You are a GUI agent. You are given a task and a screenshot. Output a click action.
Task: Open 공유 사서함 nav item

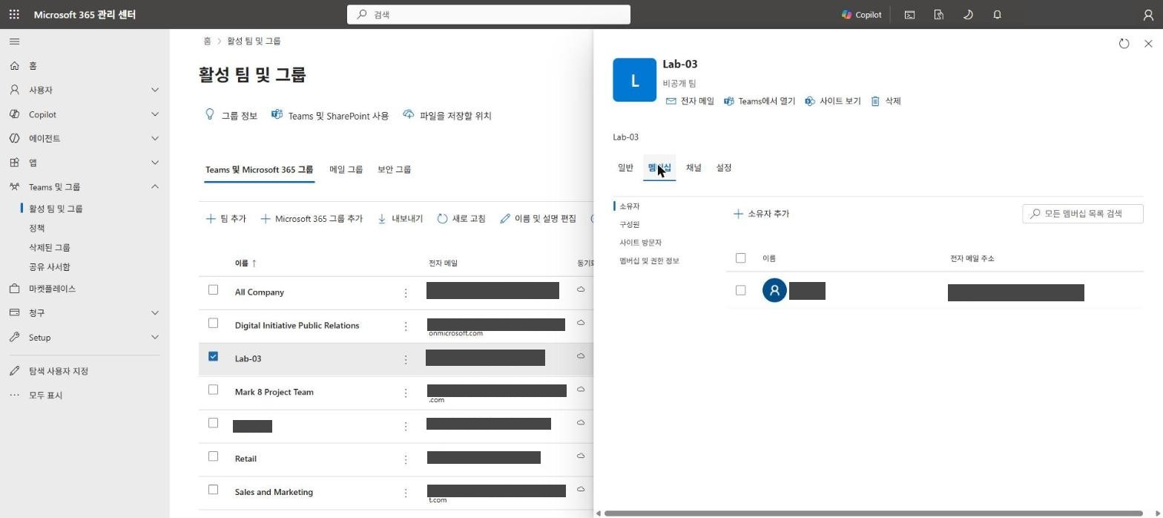50,266
